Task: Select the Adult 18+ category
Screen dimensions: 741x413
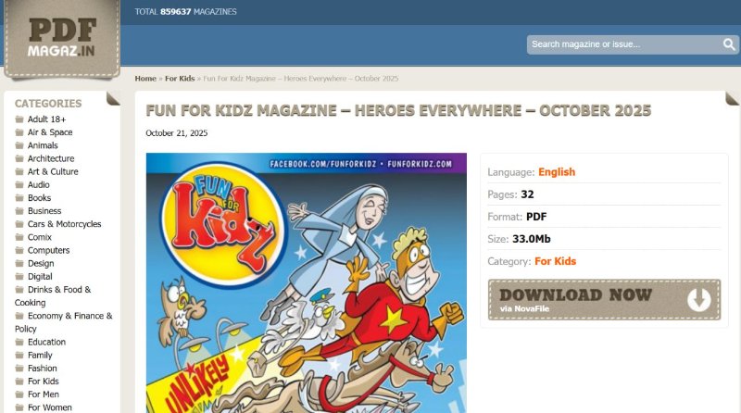Action: tap(47, 119)
